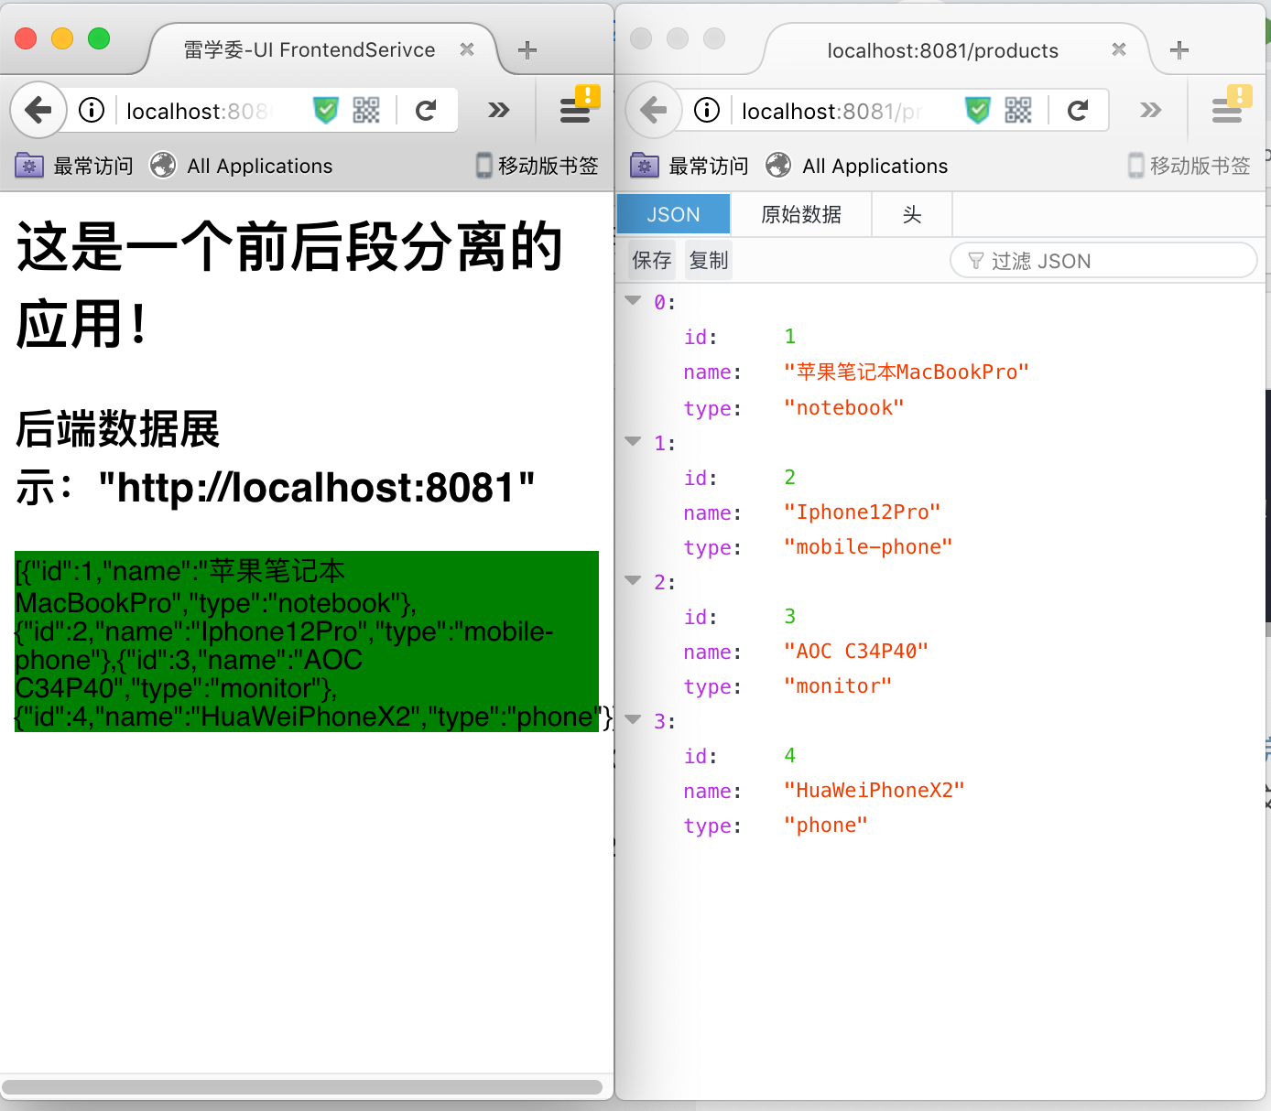
Task: Click the toolbar overflow chevron
Action: 498,110
